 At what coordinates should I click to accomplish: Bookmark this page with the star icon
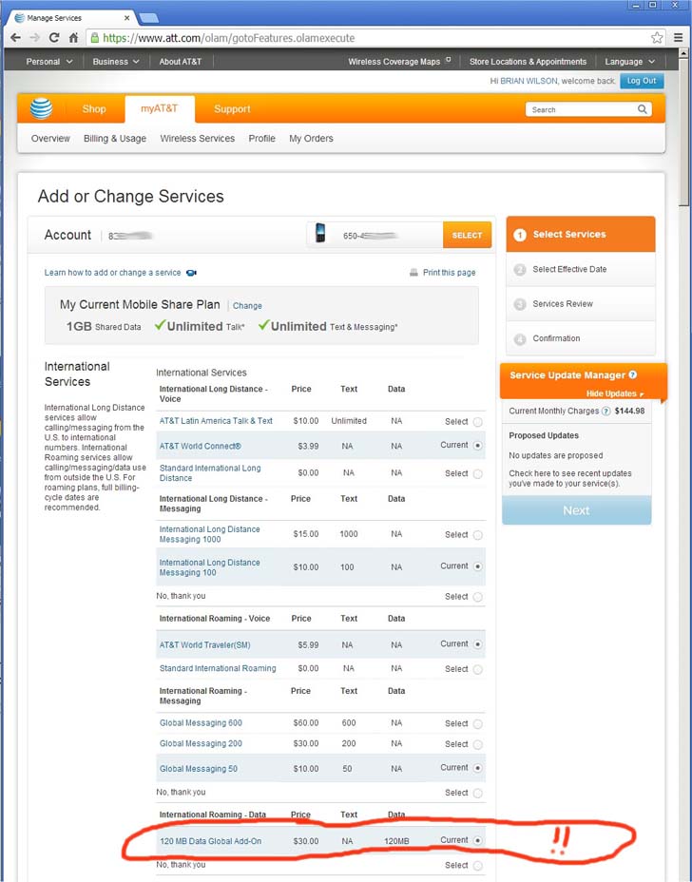click(x=657, y=38)
